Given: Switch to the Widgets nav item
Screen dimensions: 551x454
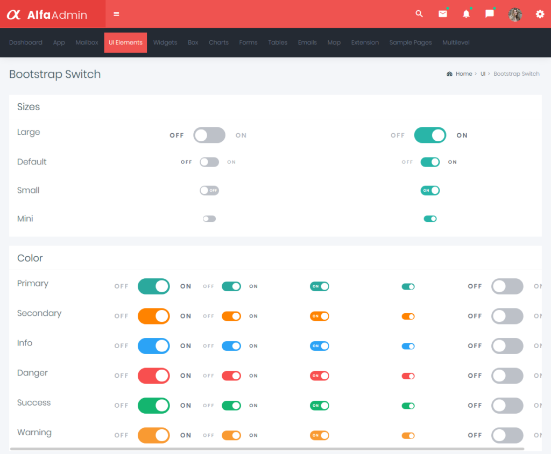Looking at the screenshot, I should (165, 42).
